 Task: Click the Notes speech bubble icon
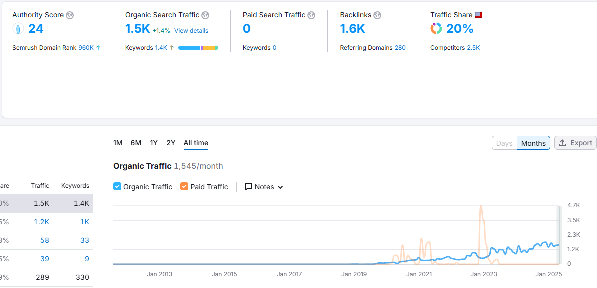pyautogui.click(x=249, y=187)
